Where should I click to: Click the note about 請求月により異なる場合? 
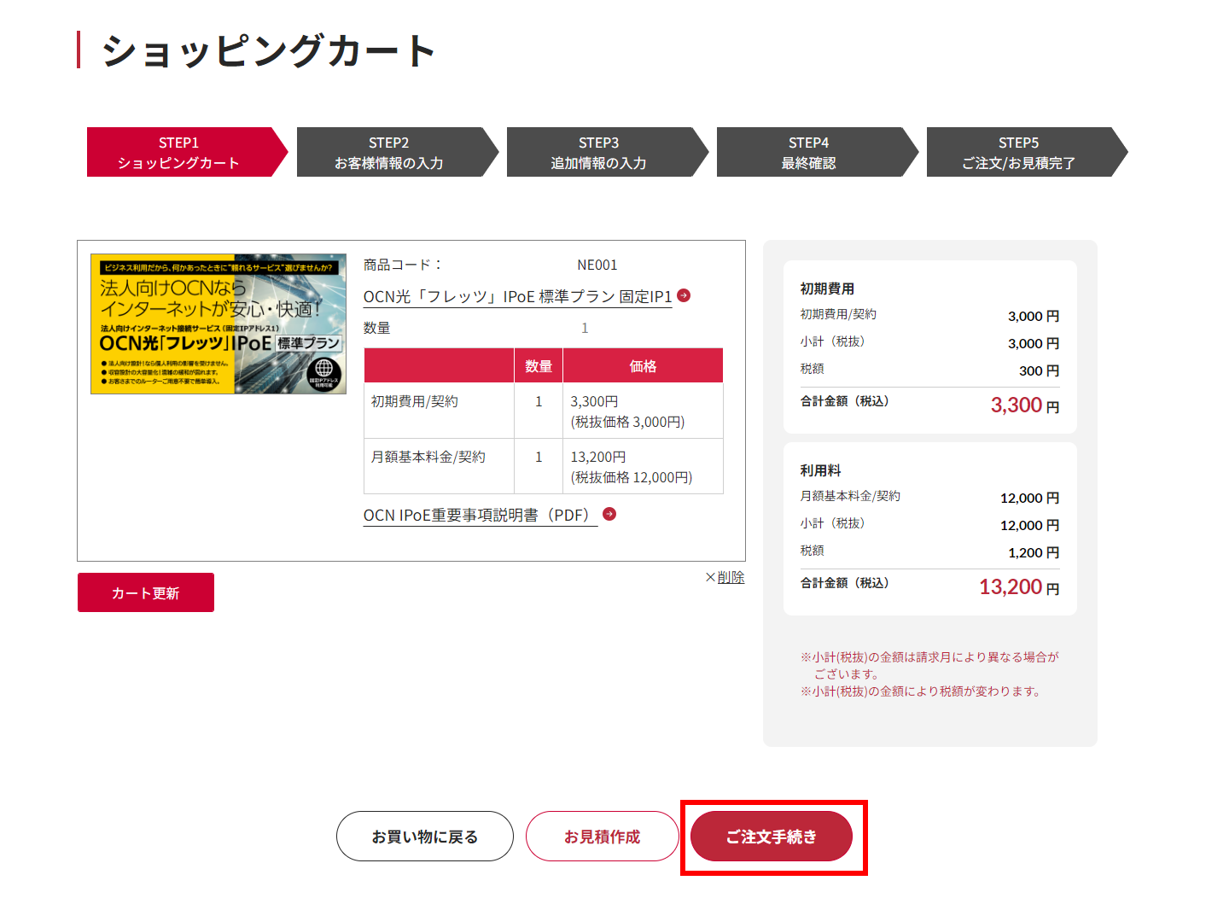tap(929, 665)
